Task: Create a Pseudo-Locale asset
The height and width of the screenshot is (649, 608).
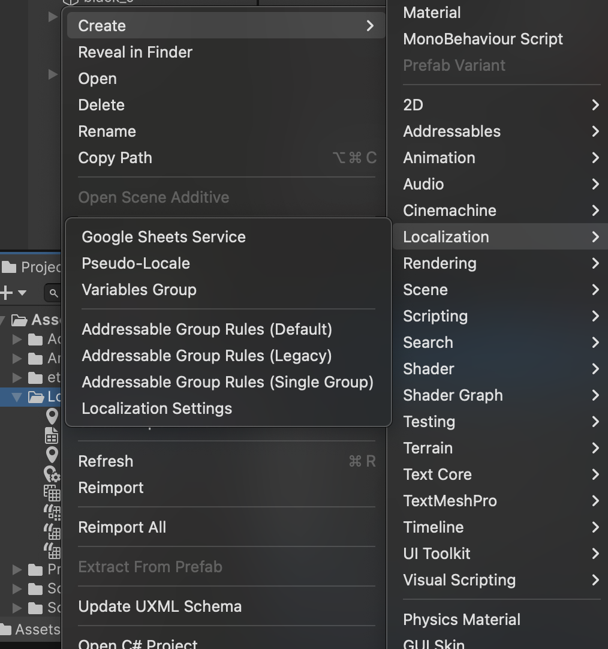Action: (x=136, y=263)
